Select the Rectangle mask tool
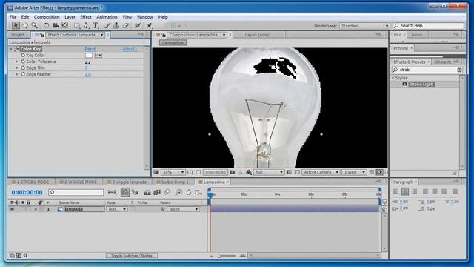The height and width of the screenshot is (267, 474). [77, 26]
